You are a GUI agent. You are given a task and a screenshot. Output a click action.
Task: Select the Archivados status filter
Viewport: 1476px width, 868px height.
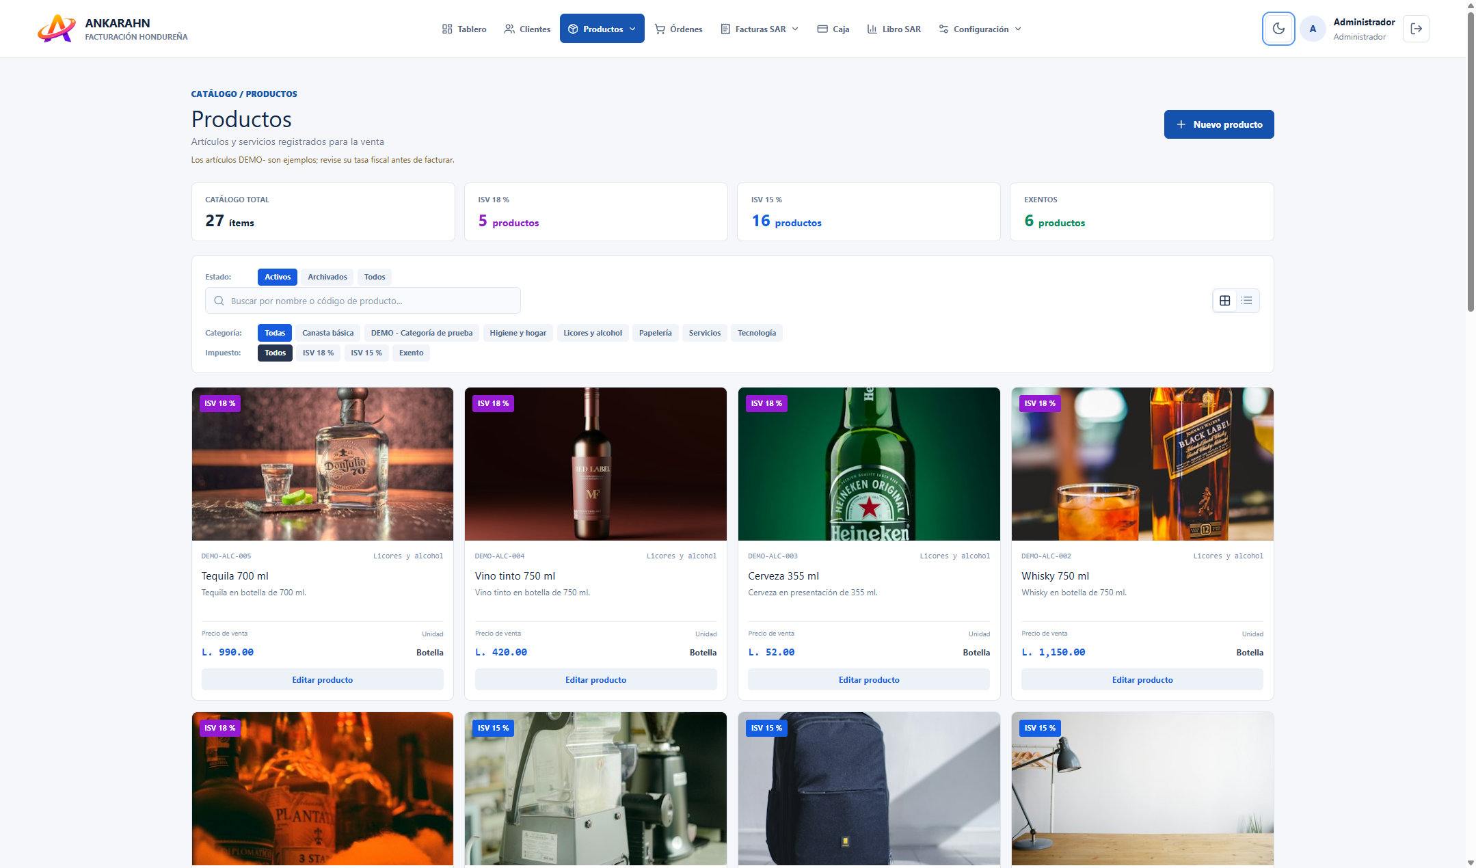pos(327,277)
